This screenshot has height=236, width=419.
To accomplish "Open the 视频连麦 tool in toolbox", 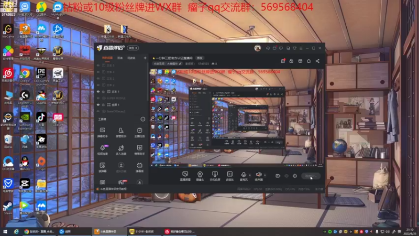I will click(x=102, y=150).
